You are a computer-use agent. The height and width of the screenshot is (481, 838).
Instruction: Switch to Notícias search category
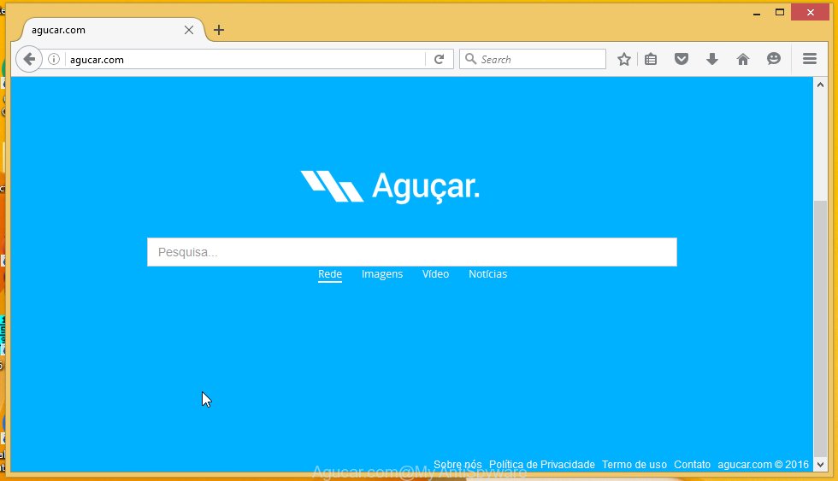(x=488, y=274)
